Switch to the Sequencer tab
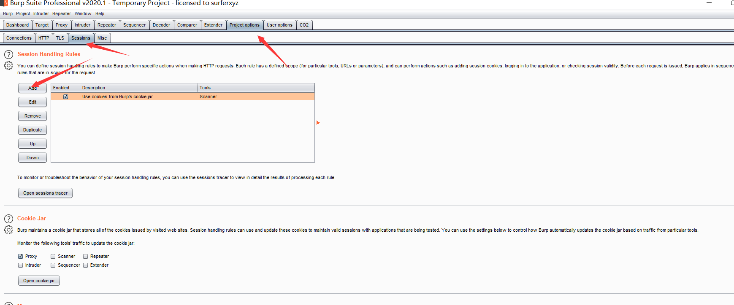734x305 pixels. click(135, 25)
